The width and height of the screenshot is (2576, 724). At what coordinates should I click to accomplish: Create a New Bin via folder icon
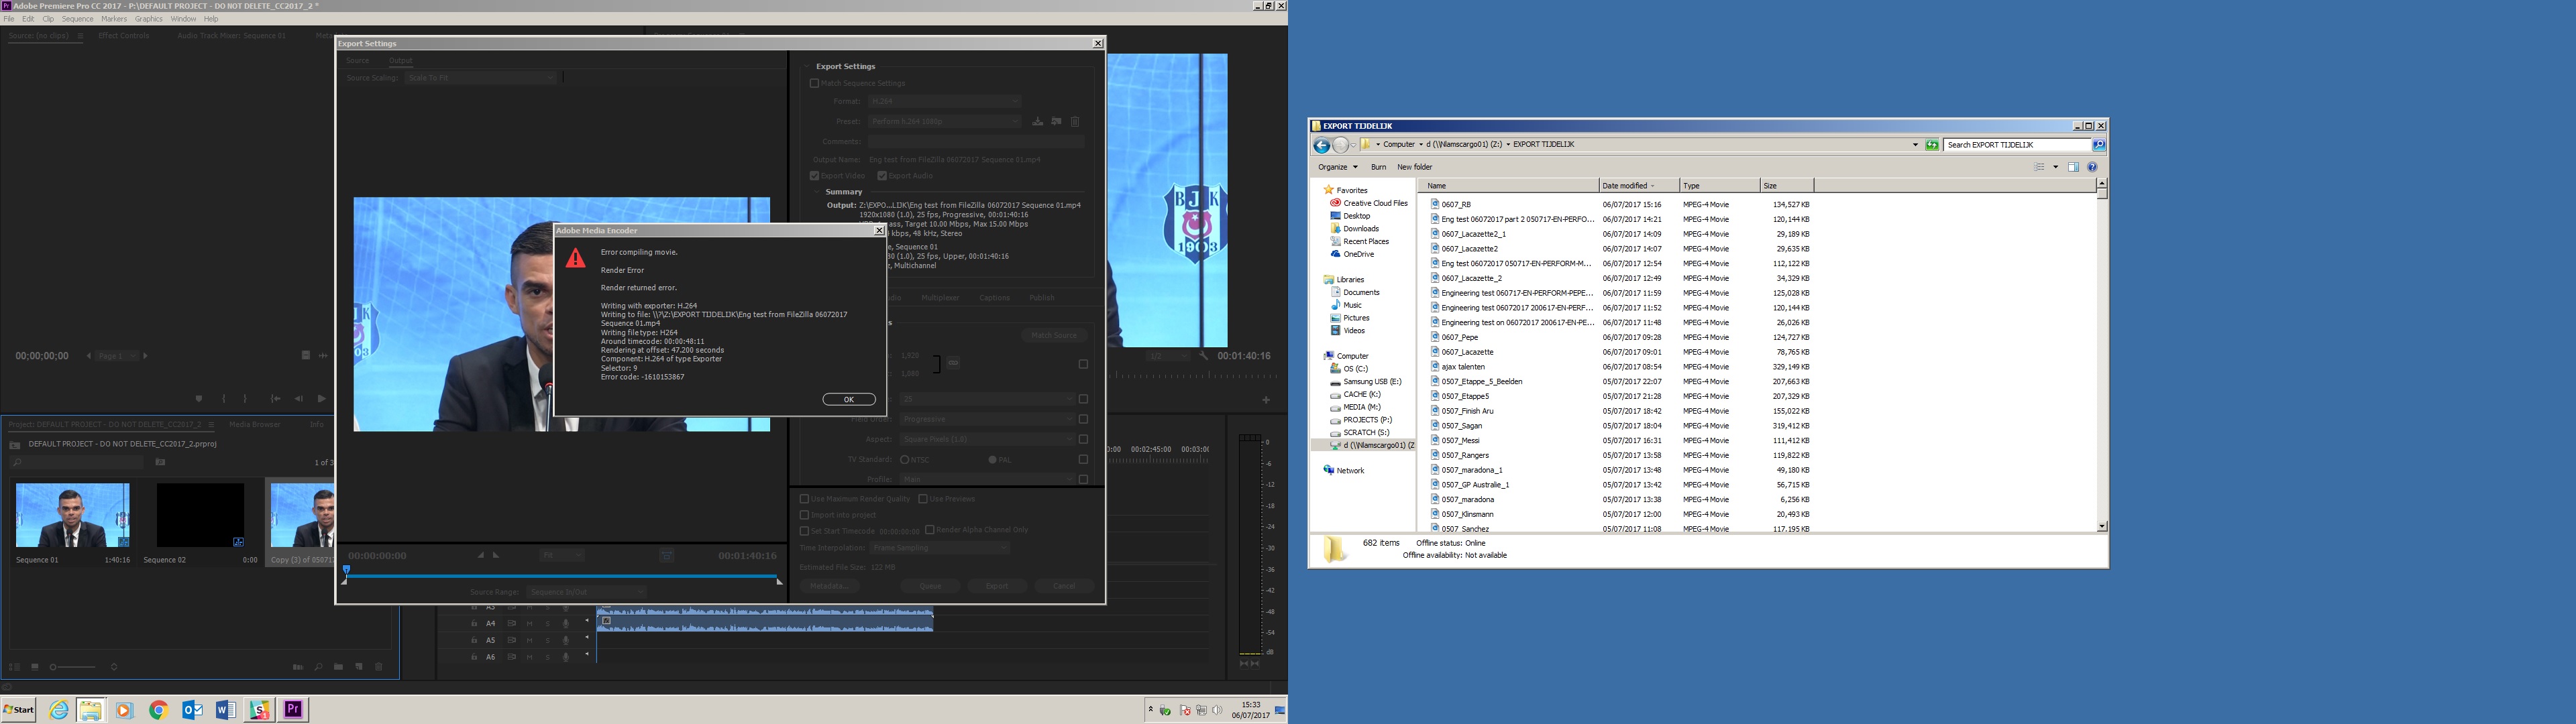pos(338,667)
